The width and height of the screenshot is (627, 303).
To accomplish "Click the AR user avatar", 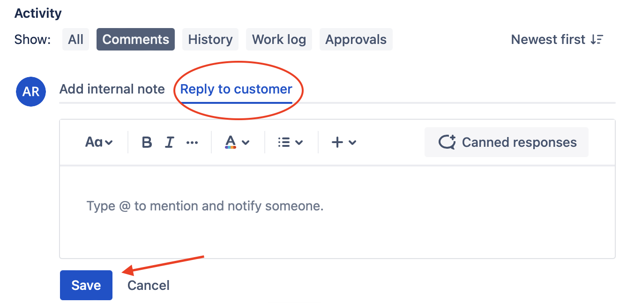I will (31, 91).
